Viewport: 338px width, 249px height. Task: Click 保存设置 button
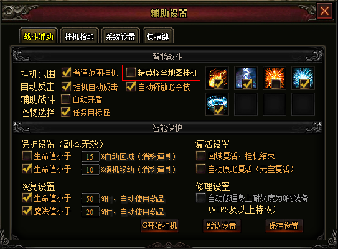(284, 225)
